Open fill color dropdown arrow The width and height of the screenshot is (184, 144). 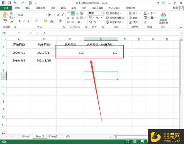(48, 21)
